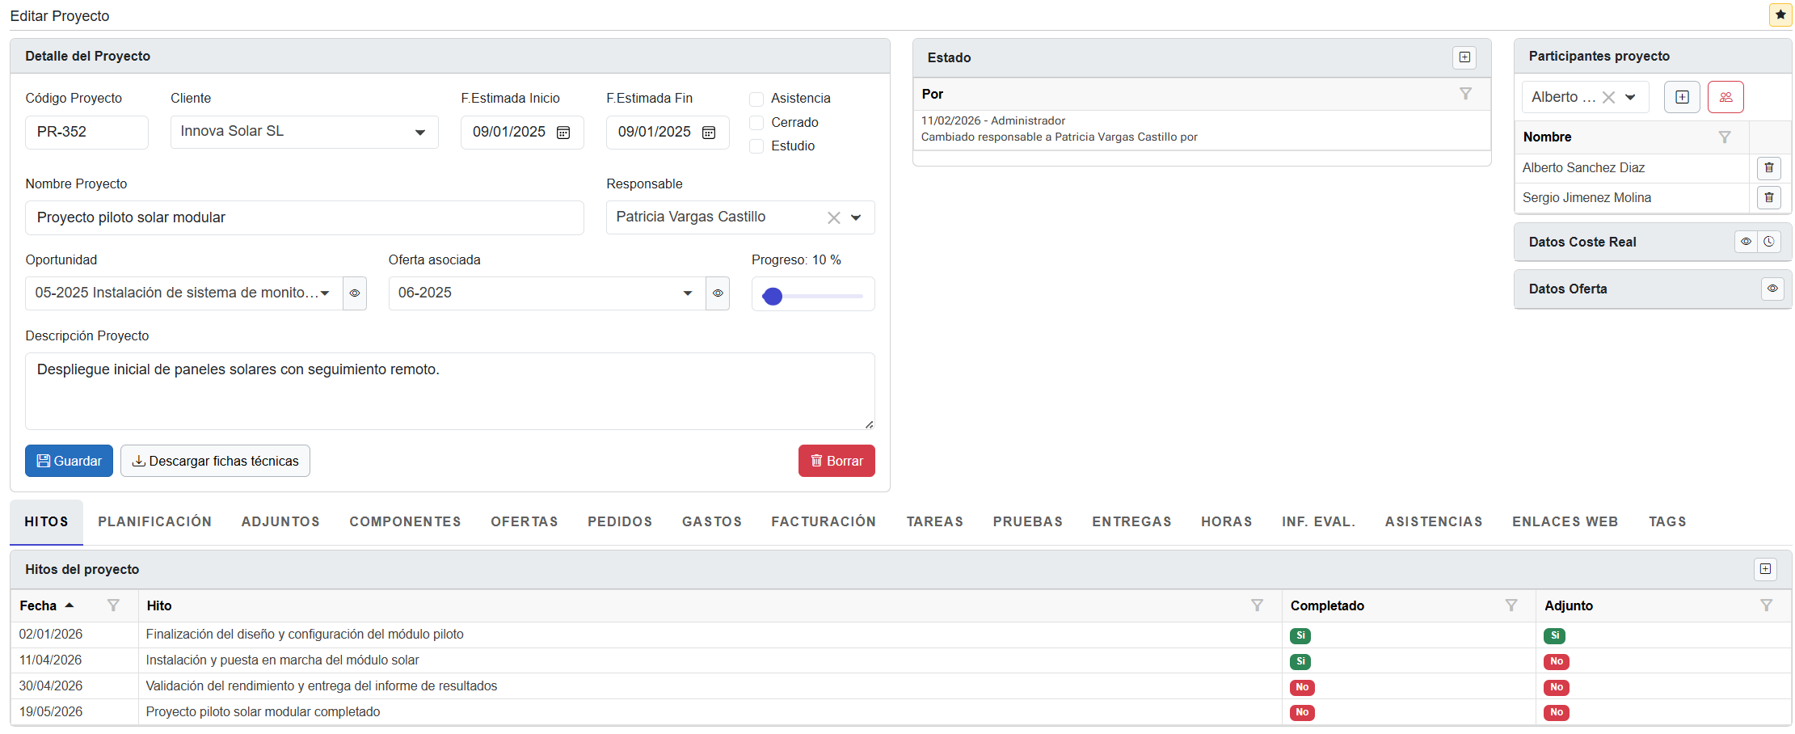
Task: Click Descargar fichas técnicas button
Action: tap(215, 461)
